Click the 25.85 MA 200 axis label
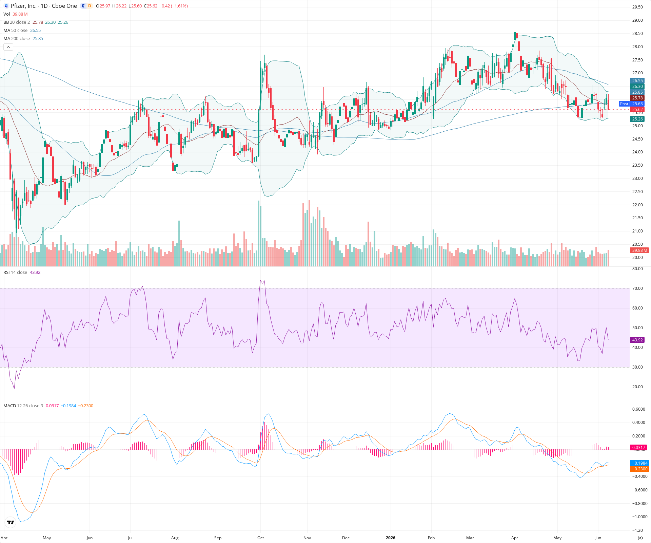Screen dimensions: 651x543 point(637,92)
